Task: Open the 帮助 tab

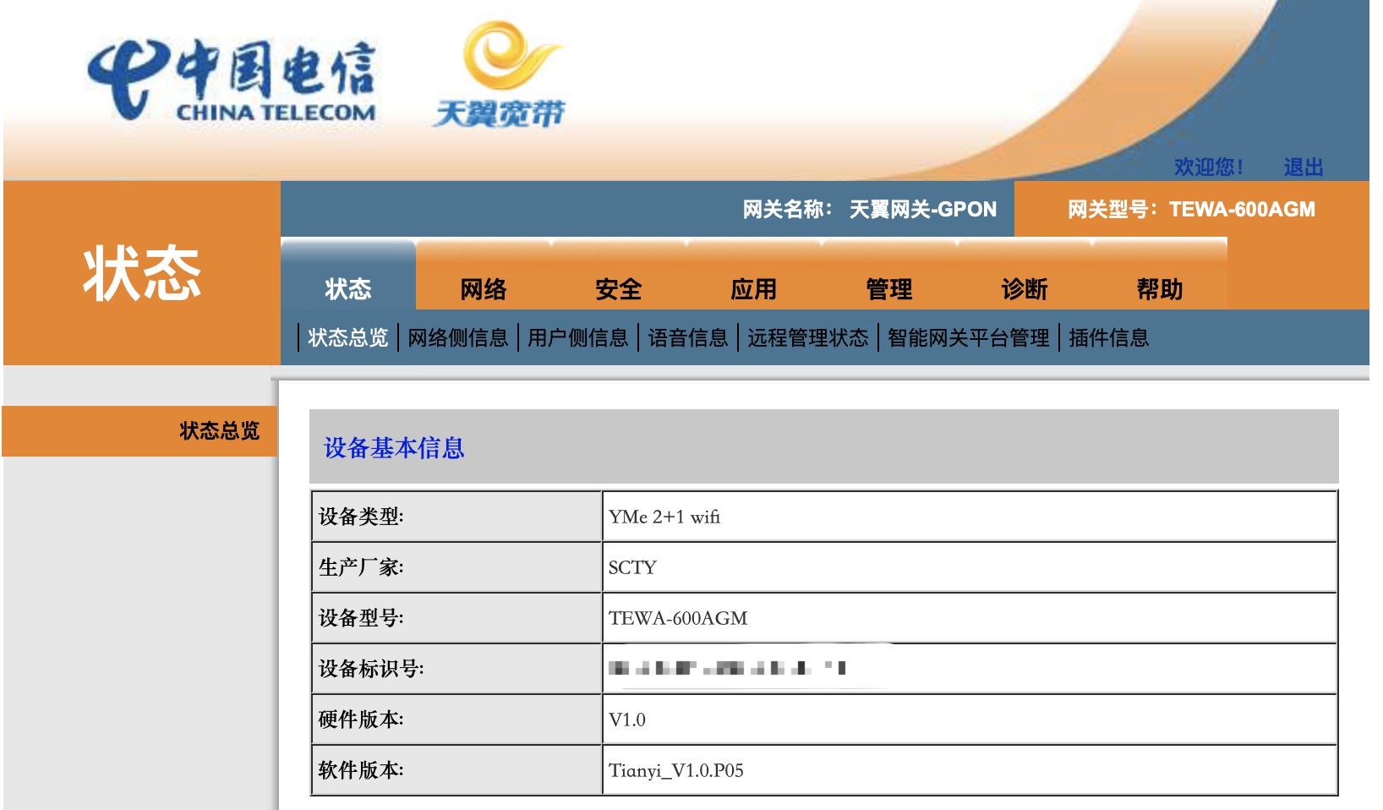Action: [1160, 288]
